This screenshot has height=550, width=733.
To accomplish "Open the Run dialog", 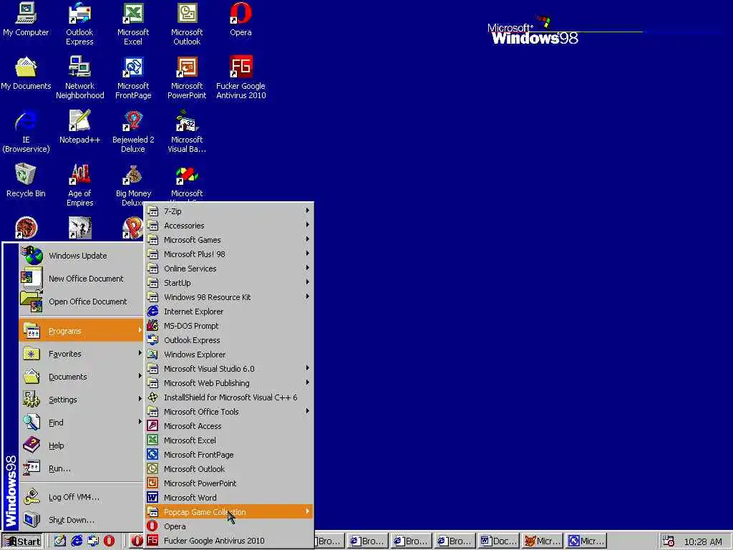I will coord(82,468).
